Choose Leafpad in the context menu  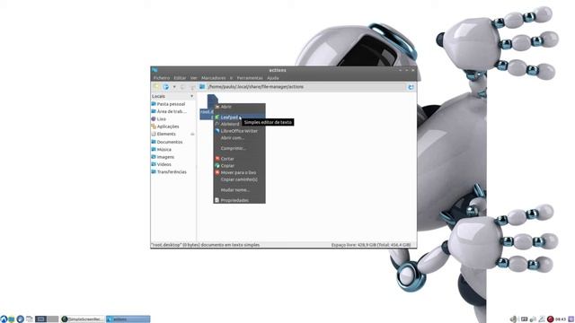tap(239, 118)
